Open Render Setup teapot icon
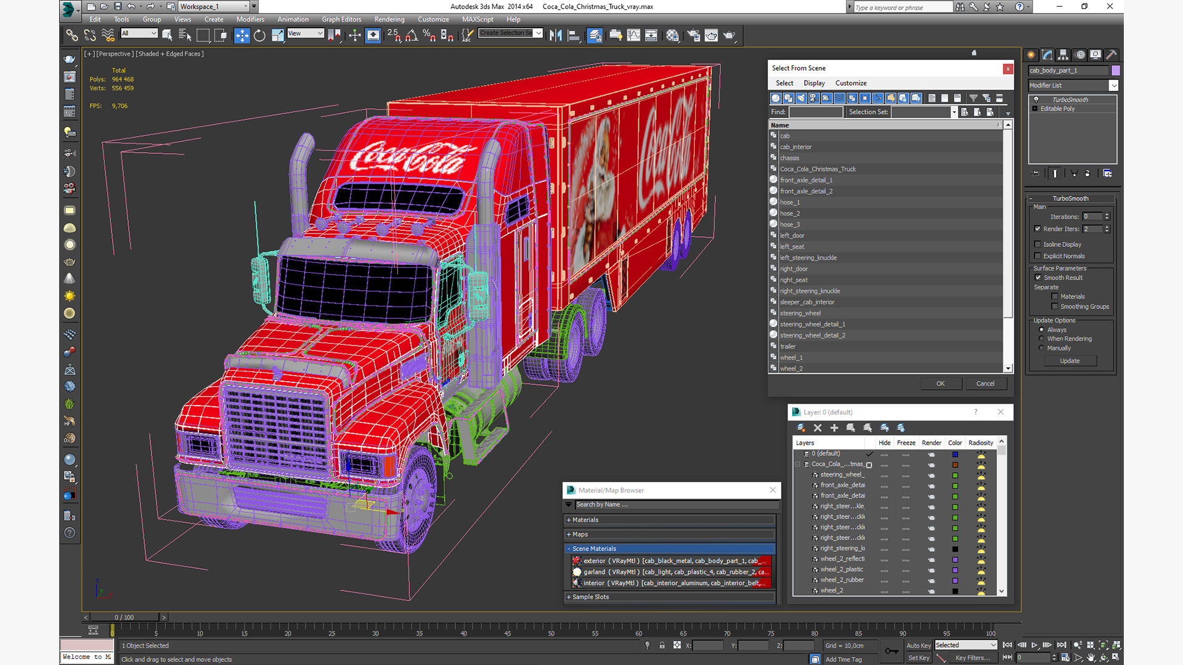Image resolution: width=1183 pixels, height=665 pixels. (x=694, y=36)
